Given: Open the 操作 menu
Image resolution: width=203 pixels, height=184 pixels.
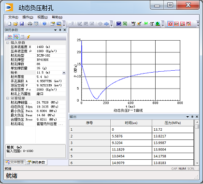Looking at the screenshot, I should coord(28,17).
